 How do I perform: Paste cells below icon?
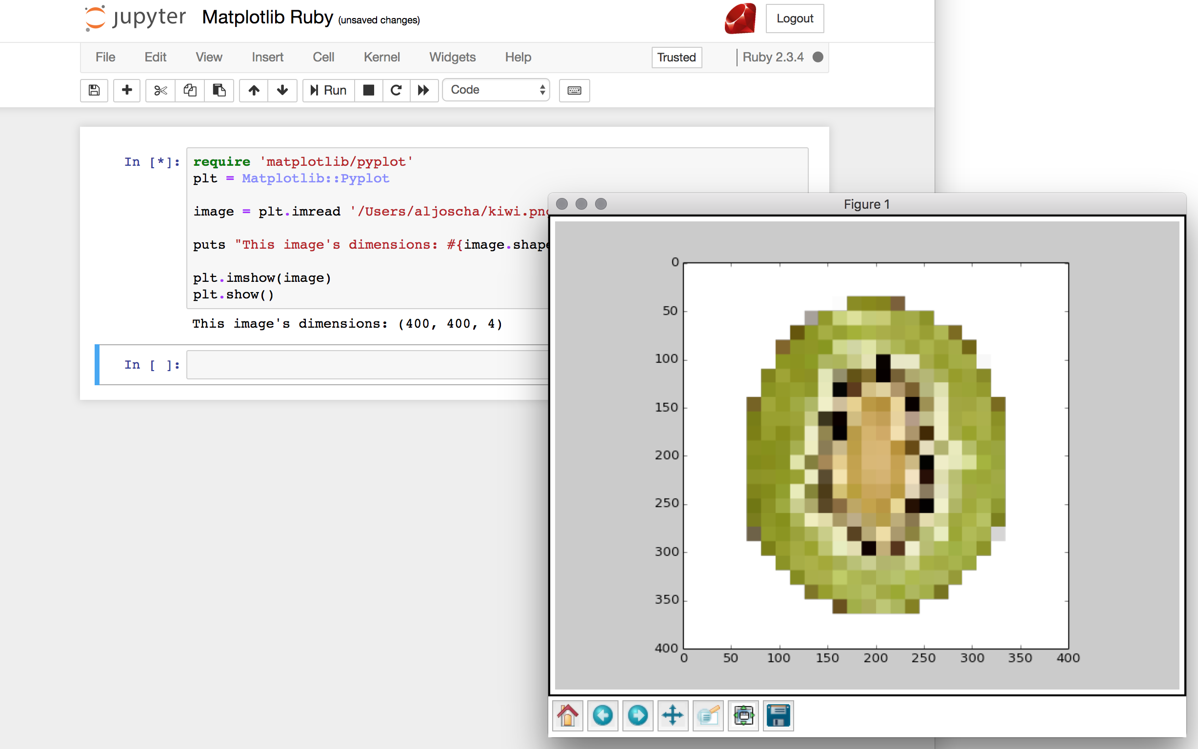pyautogui.click(x=219, y=90)
